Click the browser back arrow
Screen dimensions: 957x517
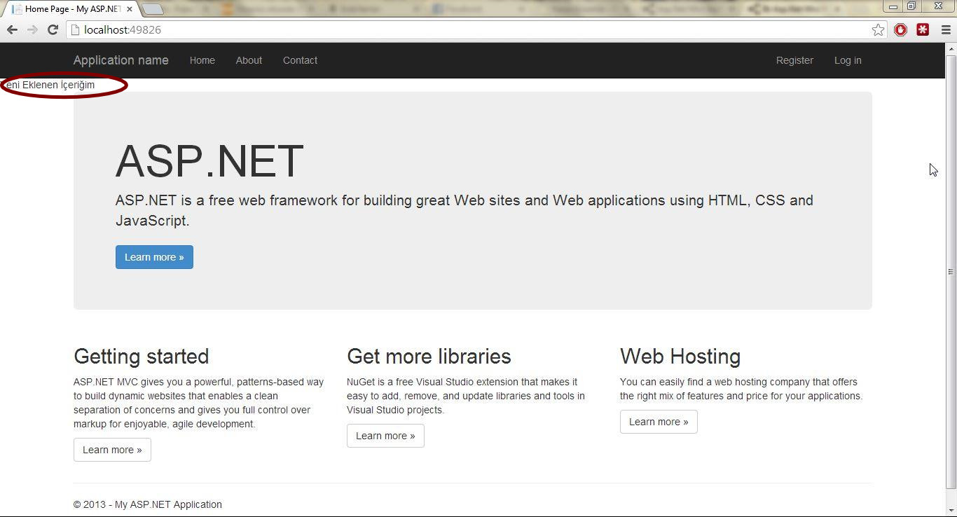point(12,29)
